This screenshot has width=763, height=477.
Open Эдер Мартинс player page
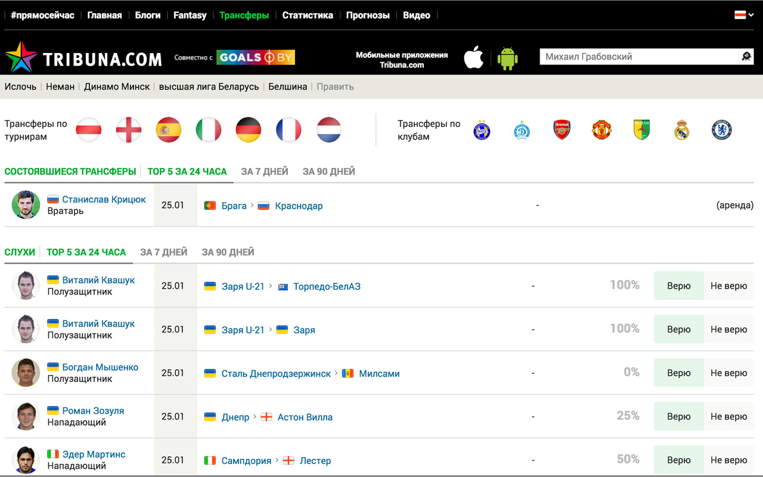94,454
